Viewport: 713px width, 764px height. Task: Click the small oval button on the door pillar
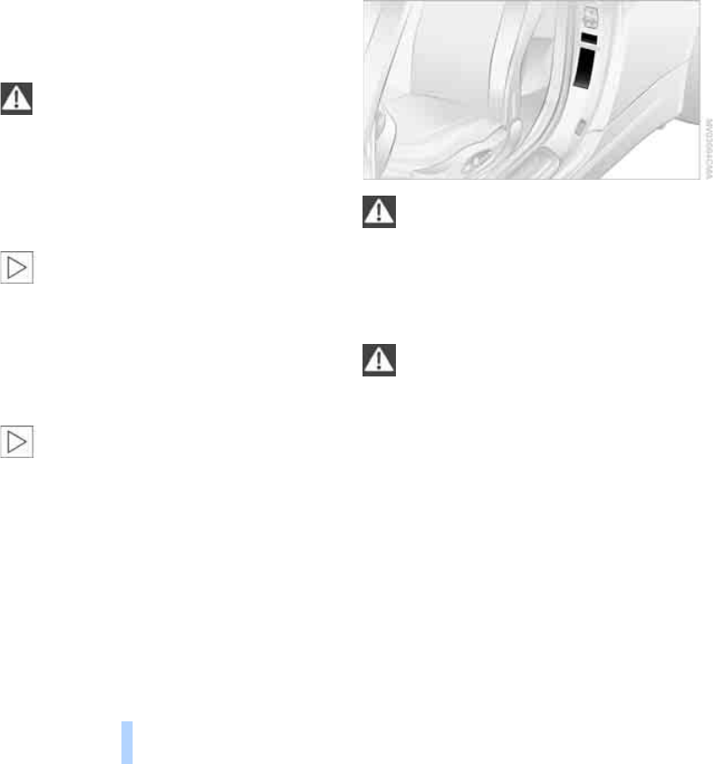[x=580, y=127]
